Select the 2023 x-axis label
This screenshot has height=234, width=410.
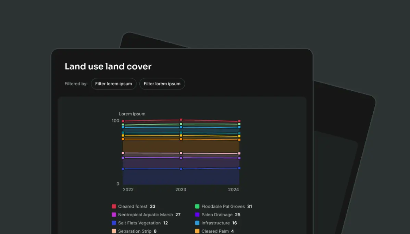click(181, 190)
